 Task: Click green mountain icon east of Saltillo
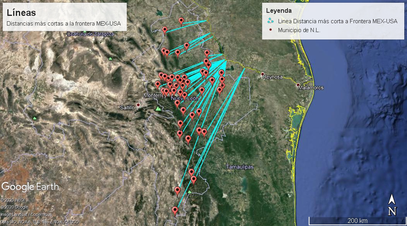pyautogui.click(x=158, y=109)
